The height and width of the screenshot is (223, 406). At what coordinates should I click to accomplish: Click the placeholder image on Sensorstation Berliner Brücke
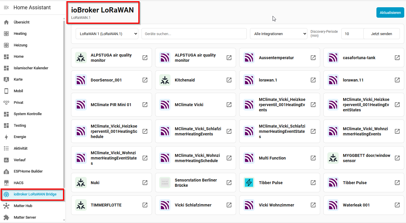[165, 183]
